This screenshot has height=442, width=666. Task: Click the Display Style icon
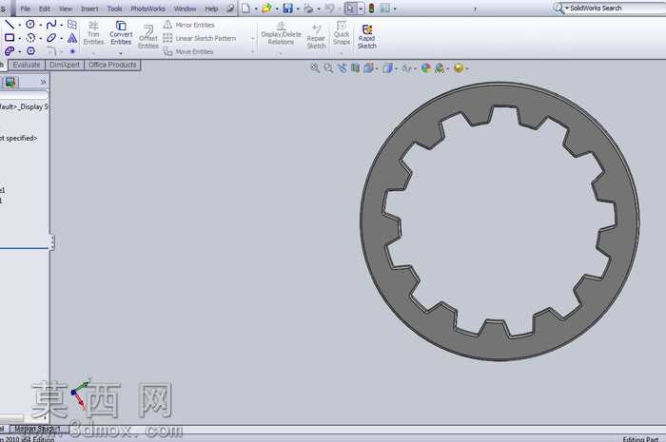point(387,67)
